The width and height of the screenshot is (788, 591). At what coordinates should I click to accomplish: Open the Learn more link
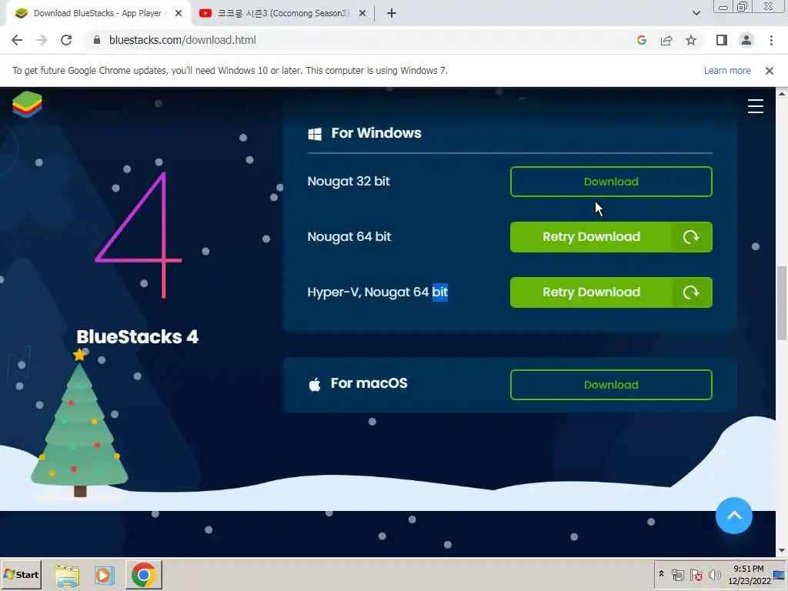(x=727, y=71)
